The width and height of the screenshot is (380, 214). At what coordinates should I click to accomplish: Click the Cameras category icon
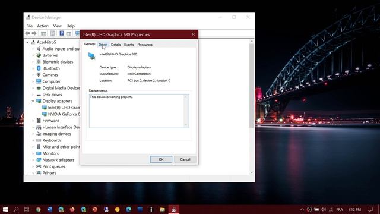coord(39,75)
